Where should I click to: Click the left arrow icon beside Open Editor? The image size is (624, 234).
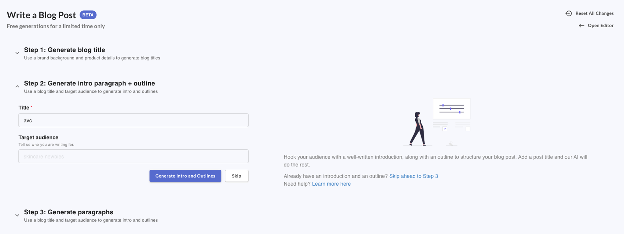(x=581, y=26)
